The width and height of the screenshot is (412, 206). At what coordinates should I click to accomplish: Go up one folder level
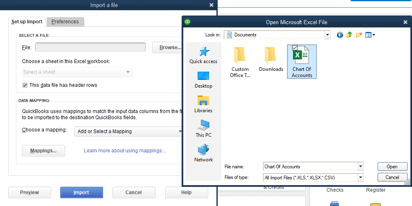coord(349,35)
